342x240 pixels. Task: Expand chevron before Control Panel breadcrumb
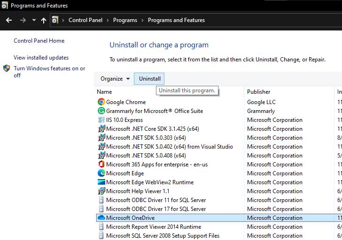[63, 20]
